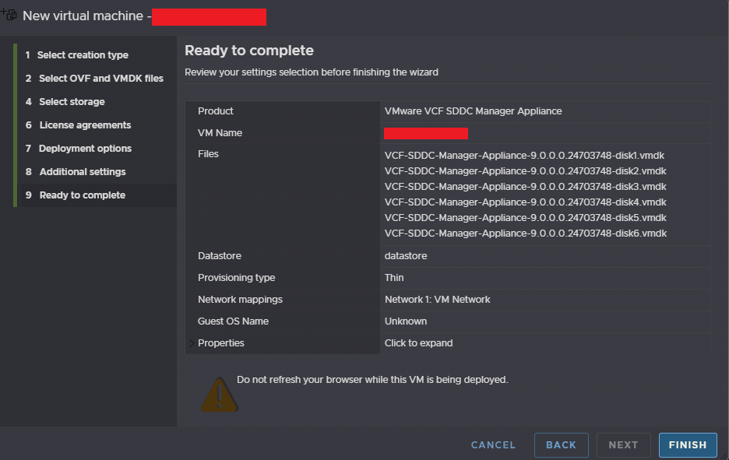The height and width of the screenshot is (460, 729).
Task: Go to step 6 License agreements
Action: [78, 125]
